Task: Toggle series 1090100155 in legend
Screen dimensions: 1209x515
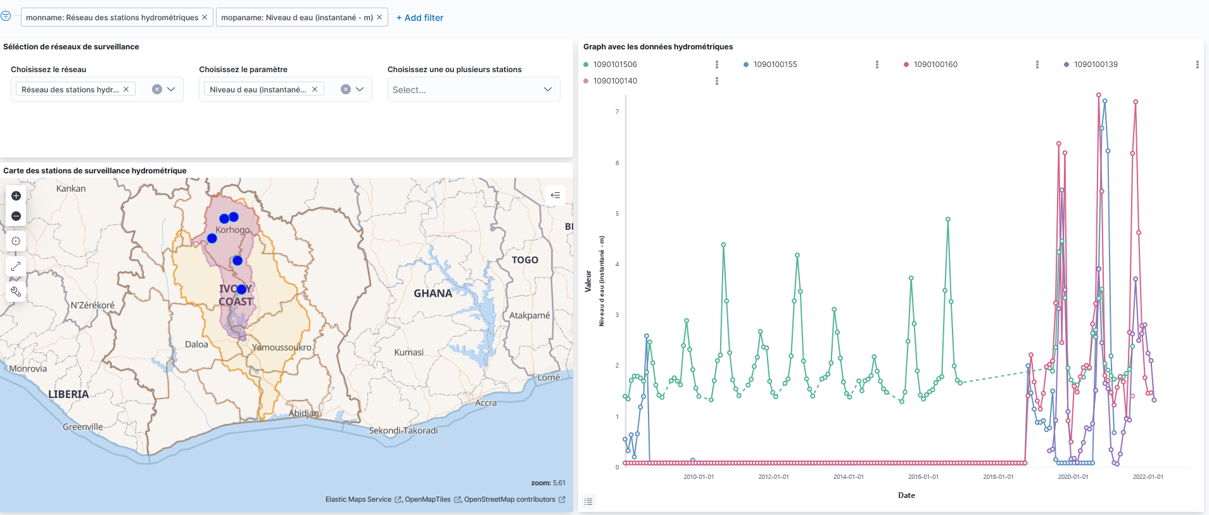Action: [x=775, y=65]
